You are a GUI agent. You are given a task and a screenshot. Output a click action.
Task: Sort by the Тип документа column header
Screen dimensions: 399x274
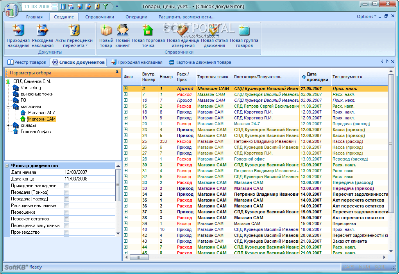click(347, 77)
